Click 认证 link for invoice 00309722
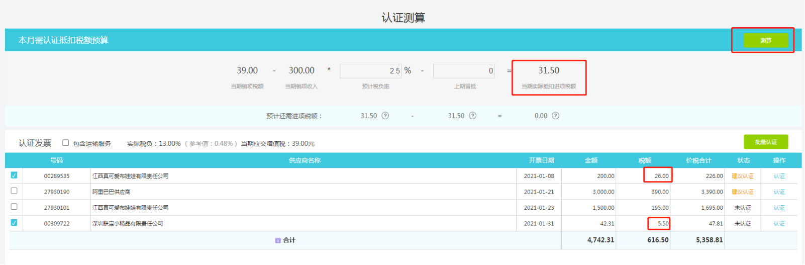 click(x=779, y=224)
